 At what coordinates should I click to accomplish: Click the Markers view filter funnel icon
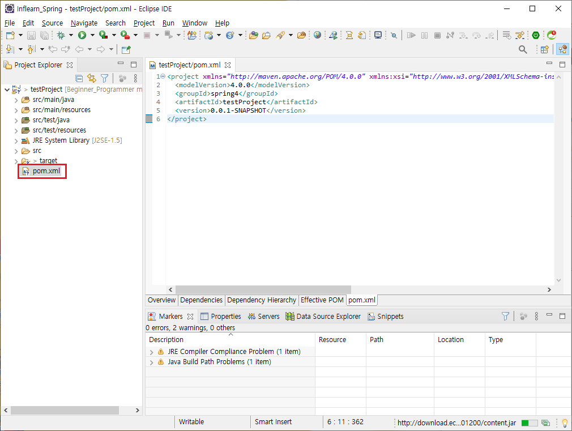505,316
